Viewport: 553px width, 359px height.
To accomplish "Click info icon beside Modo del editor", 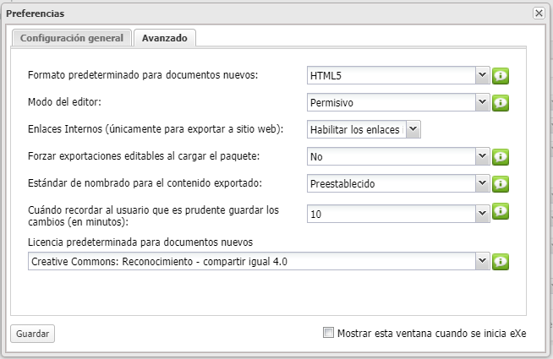I will pos(501,103).
